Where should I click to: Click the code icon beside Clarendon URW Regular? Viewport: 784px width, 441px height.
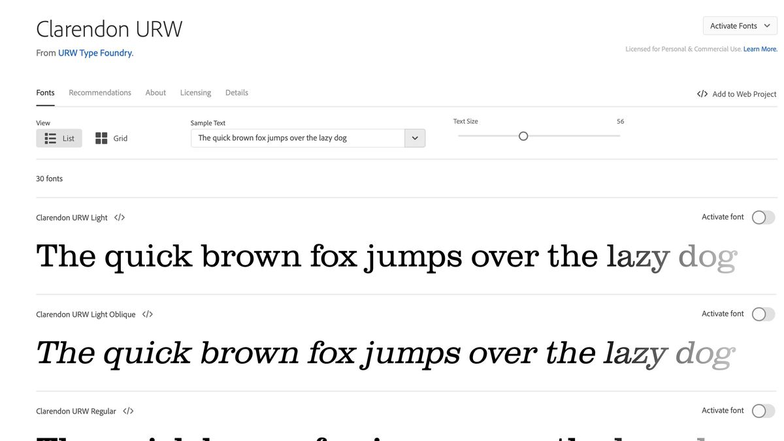pyautogui.click(x=128, y=410)
